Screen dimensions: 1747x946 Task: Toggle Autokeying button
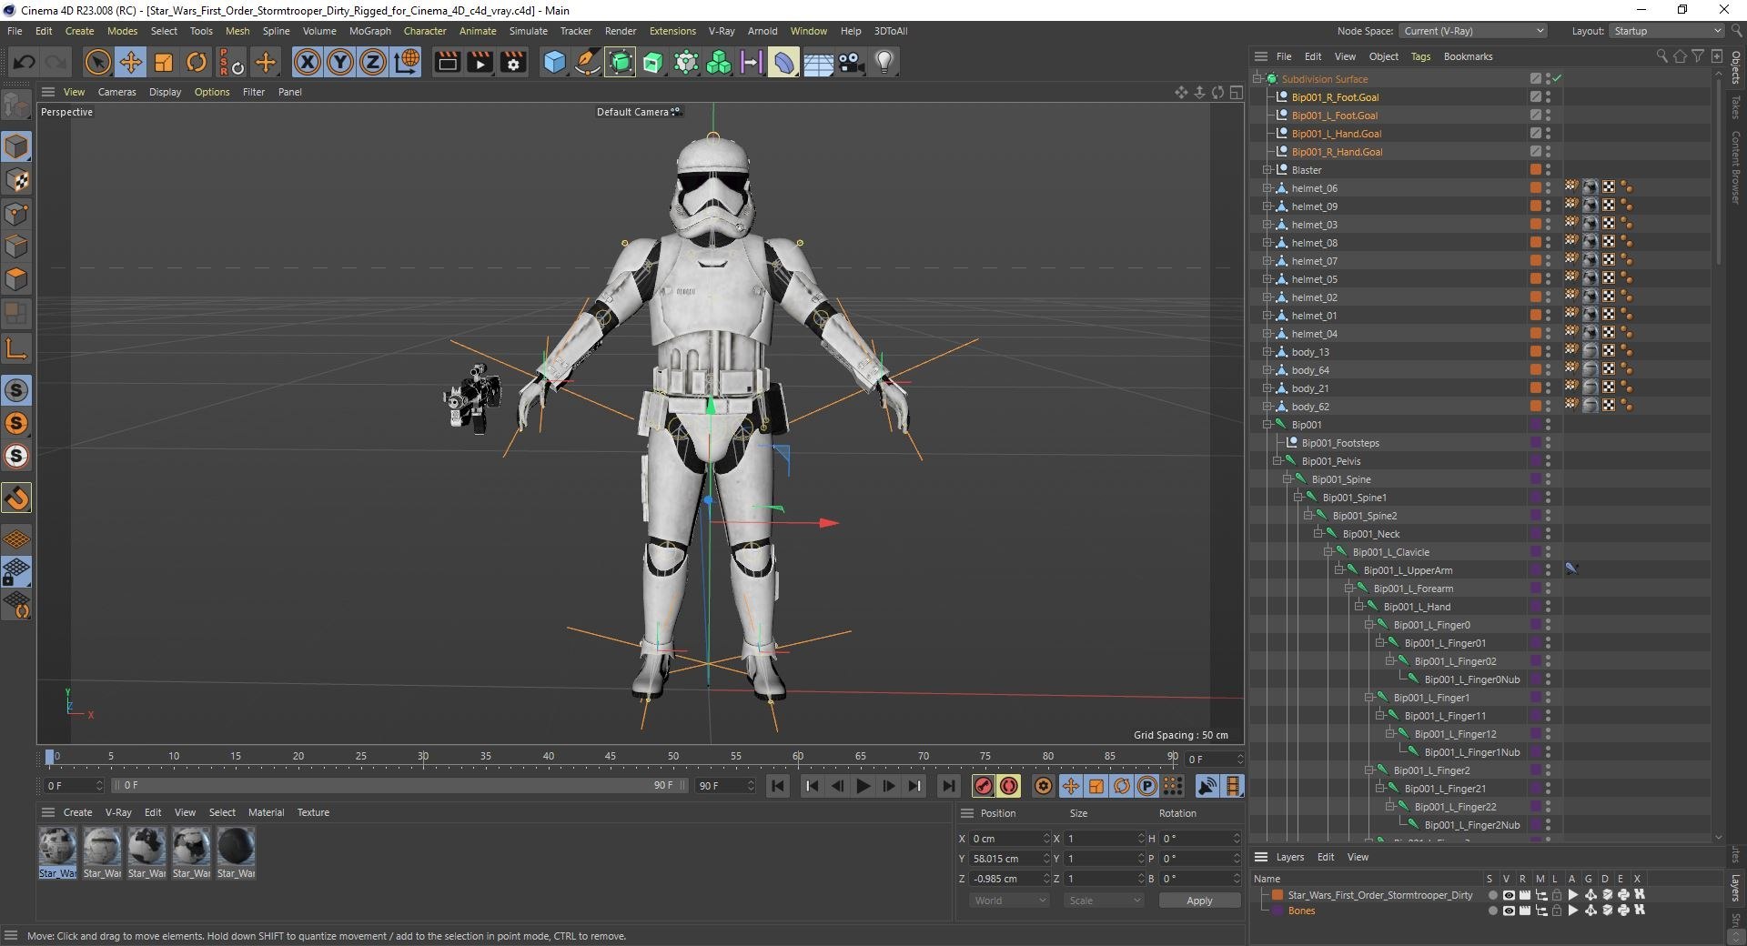1009,786
